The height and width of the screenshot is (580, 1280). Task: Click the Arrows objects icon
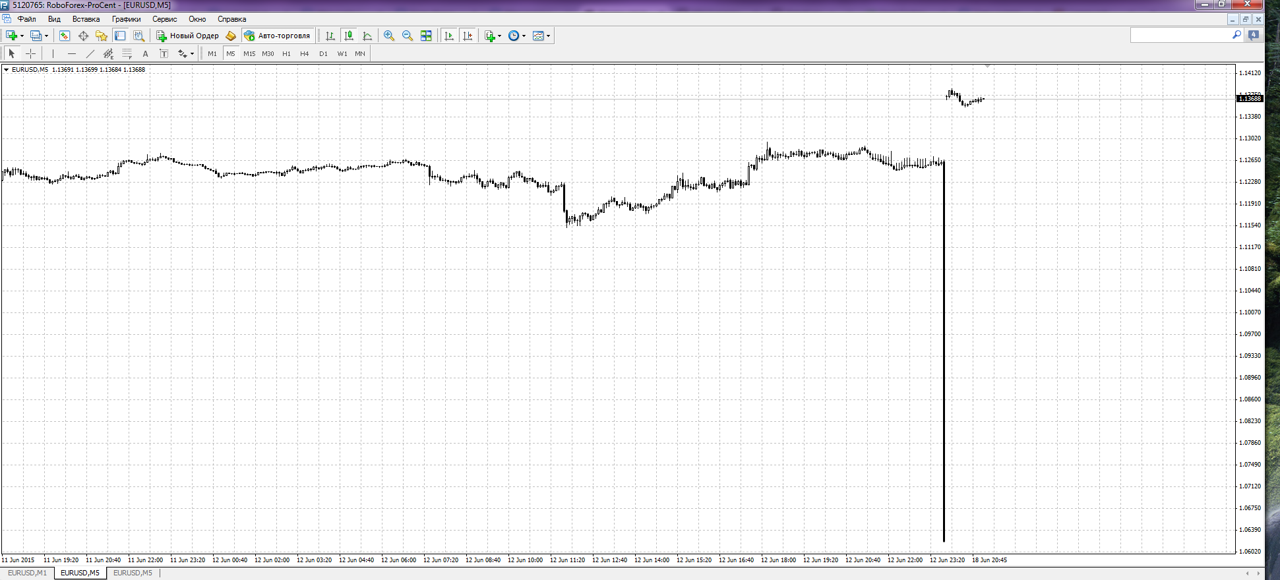click(x=182, y=53)
